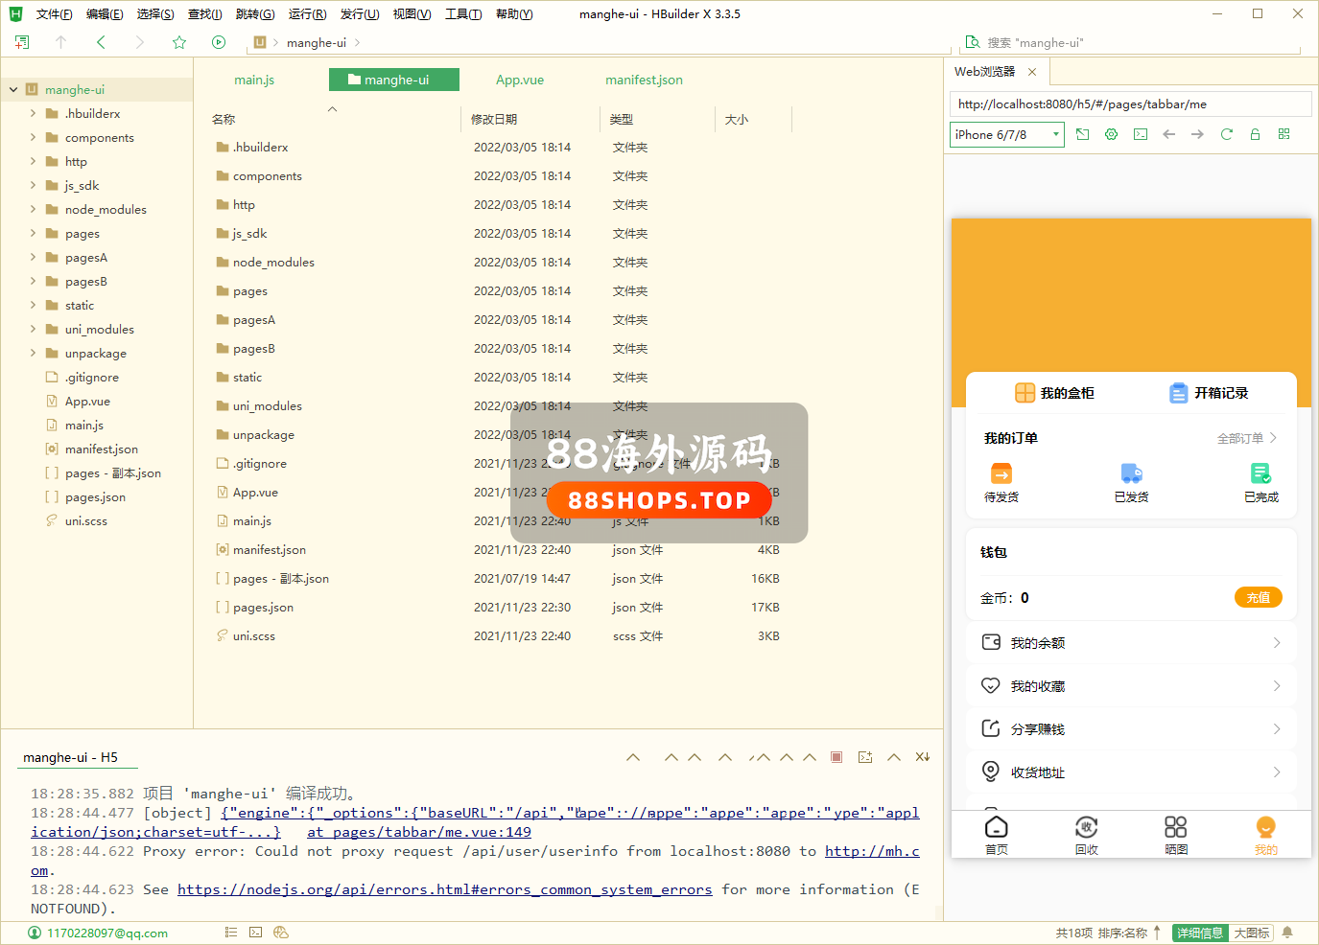
Task: Open browser settings gear icon
Action: (x=1111, y=134)
